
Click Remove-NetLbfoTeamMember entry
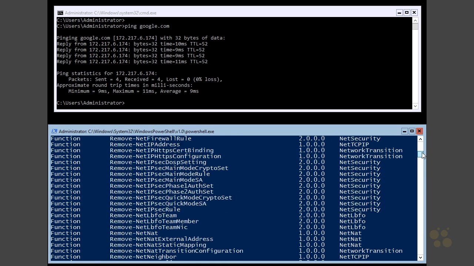pyautogui.click(x=154, y=221)
